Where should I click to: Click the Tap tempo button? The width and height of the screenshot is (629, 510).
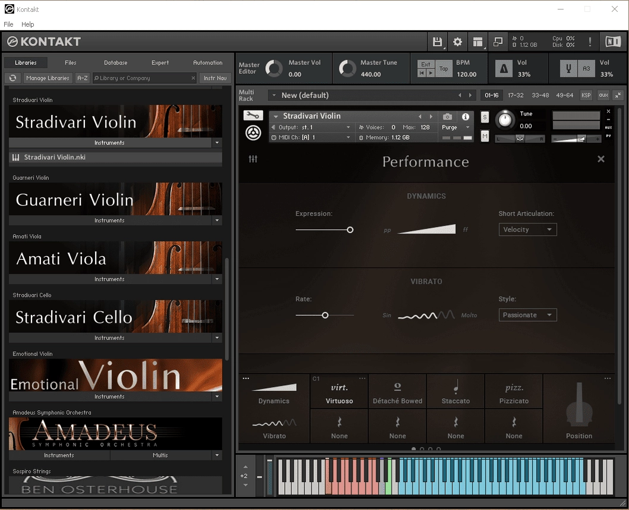pyautogui.click(x=444, y=68)
